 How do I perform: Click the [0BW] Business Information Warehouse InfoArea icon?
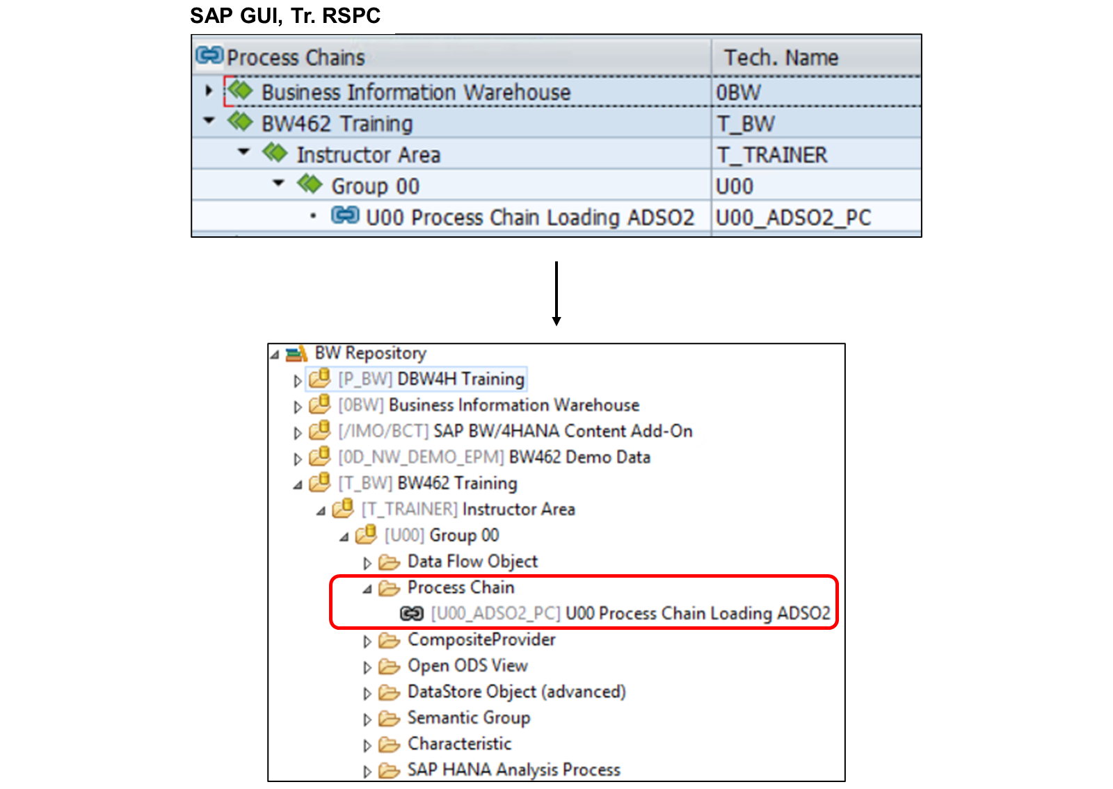click(320, 404)
